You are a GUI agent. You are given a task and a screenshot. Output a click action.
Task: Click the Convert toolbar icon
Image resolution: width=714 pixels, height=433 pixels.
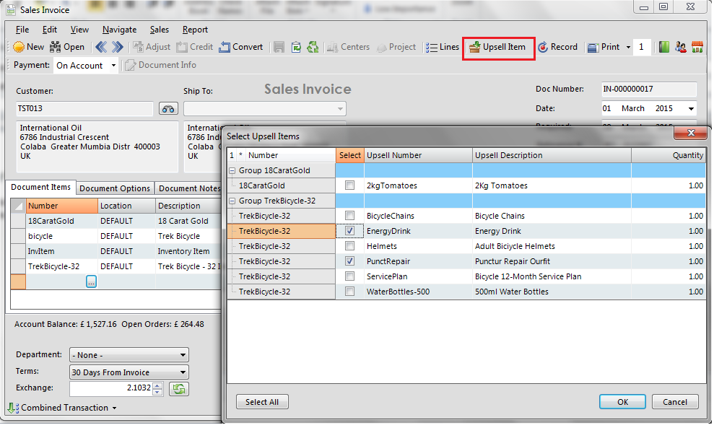tap(225, 47)
